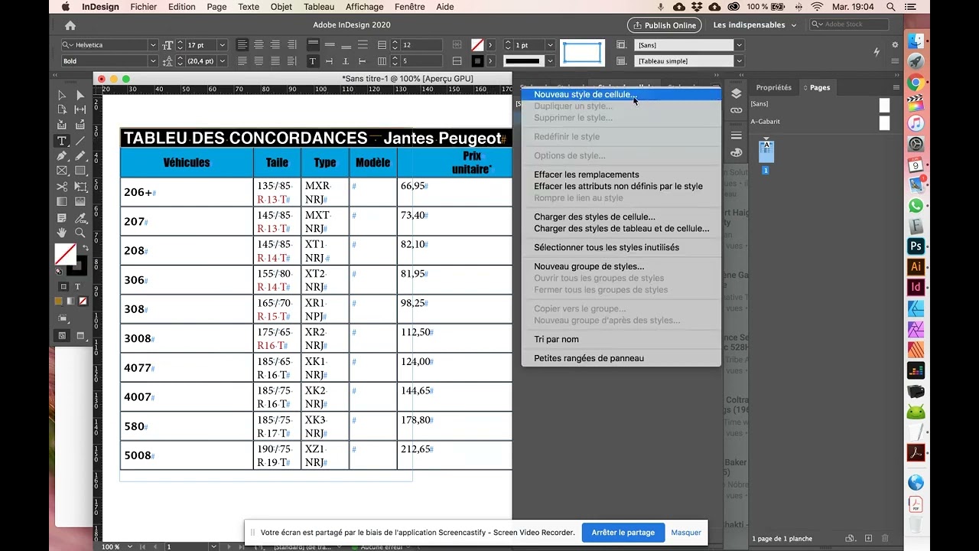Screen dimensions: 979x551
Task: Select the Note tool
Action: pyautogui.click(x=62, y=217)
